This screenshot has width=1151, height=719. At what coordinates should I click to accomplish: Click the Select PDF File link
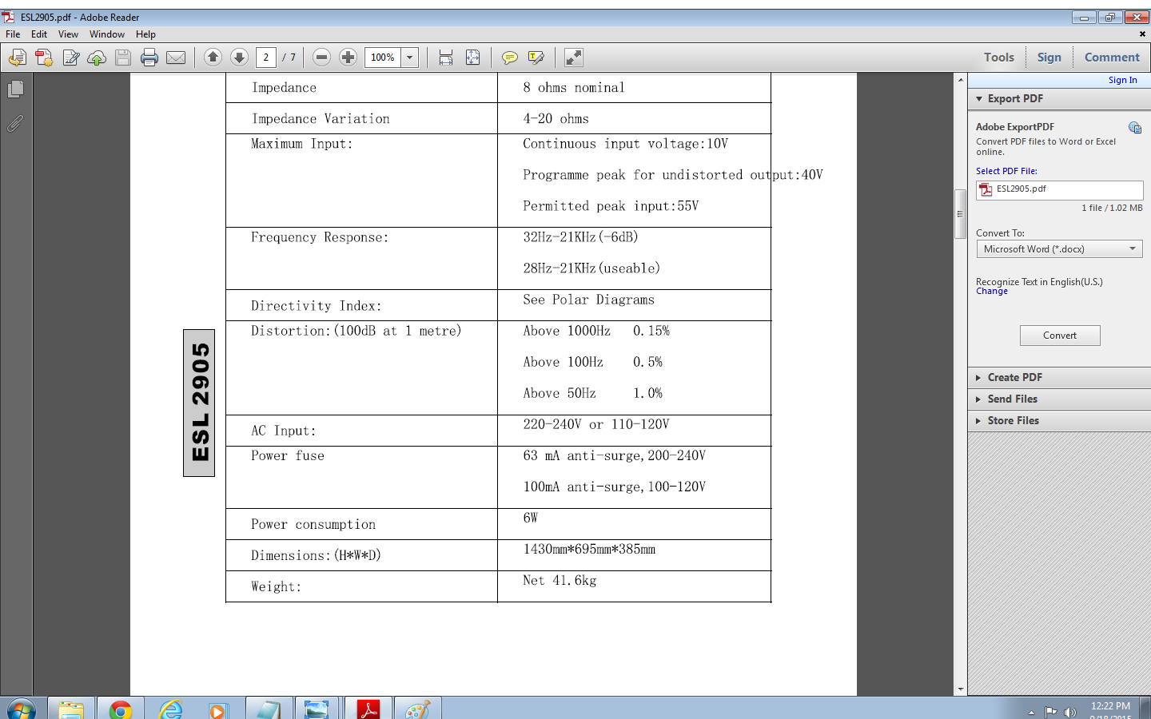[x=1006, y=171]
